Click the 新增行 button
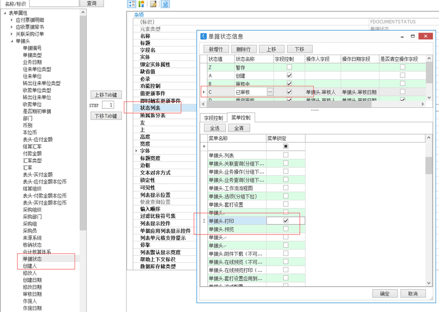This screenshot has height=312, width=439. [216, 49]
